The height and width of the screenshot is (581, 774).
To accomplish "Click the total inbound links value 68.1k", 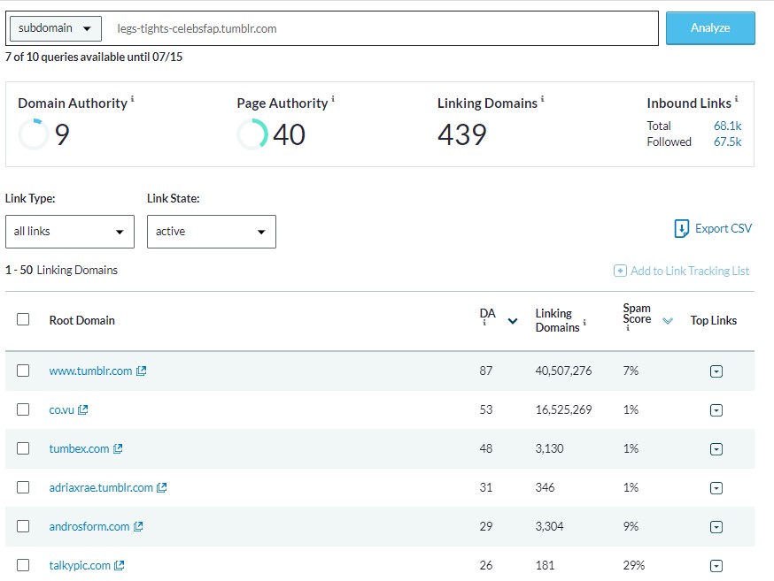I will 728,126.
